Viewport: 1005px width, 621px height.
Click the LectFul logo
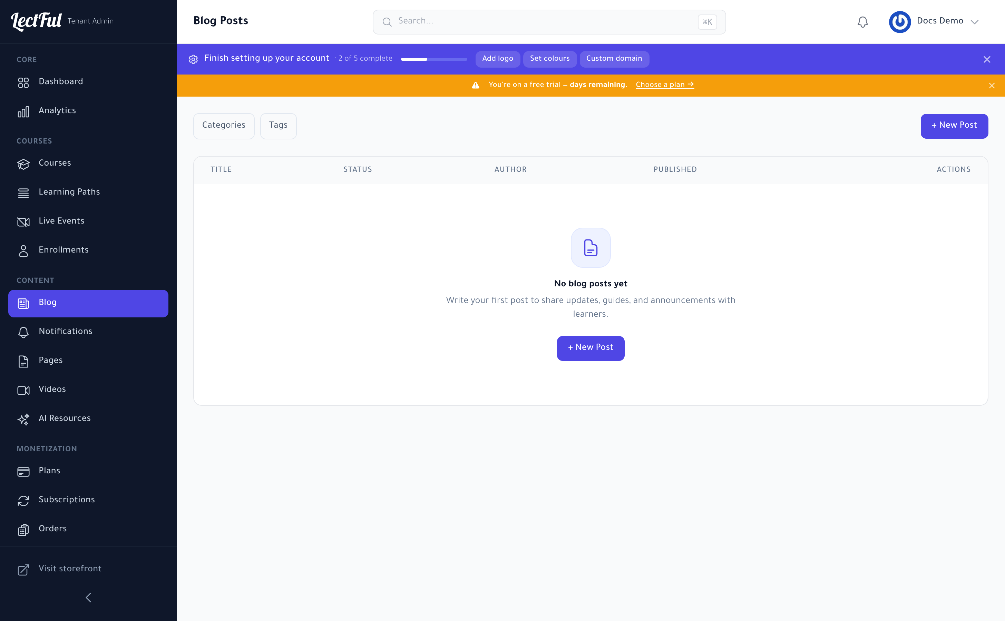coord(37,21)
